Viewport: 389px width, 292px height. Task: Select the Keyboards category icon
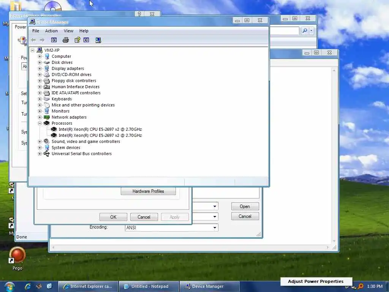point(47,99)
